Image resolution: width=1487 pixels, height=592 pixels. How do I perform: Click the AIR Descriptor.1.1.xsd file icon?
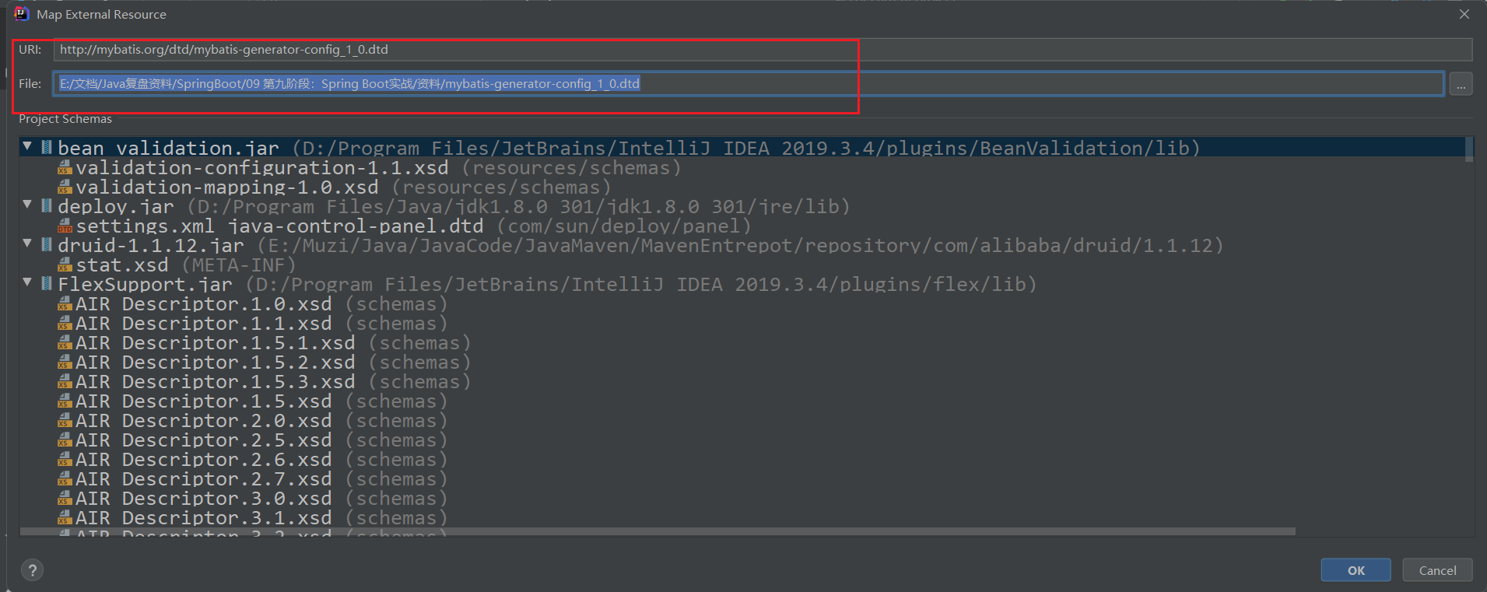(x=65, y=323)
